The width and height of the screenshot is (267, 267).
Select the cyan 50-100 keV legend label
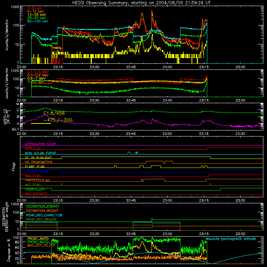[x=38, y=21]
